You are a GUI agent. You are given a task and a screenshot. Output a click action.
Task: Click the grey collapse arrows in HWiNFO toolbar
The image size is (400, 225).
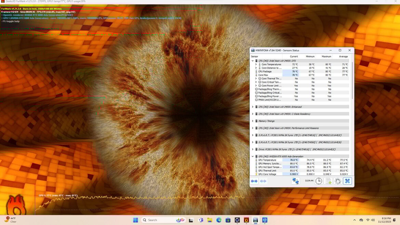[263, 181]
